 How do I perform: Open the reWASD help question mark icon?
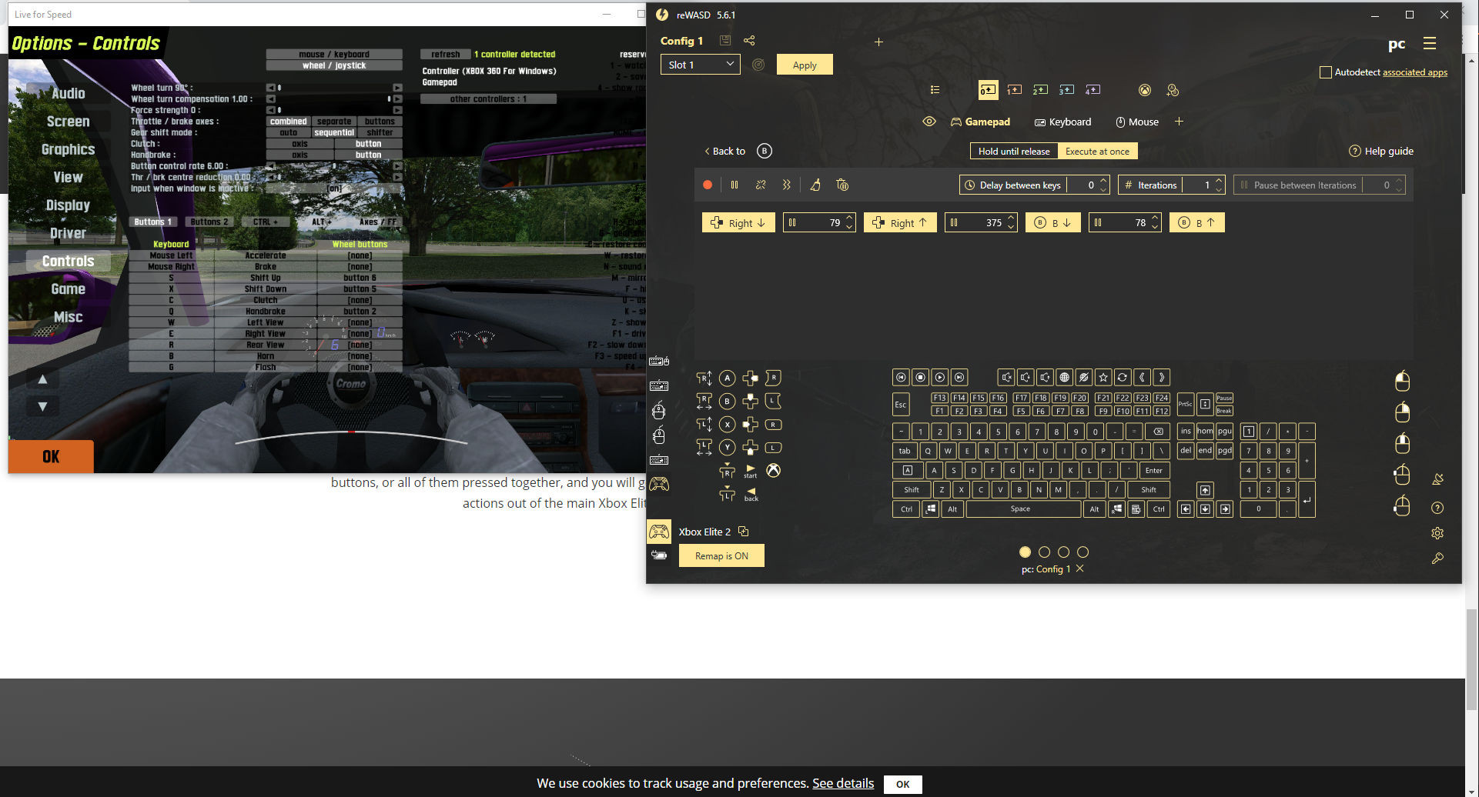click(x=1437, y=508)
